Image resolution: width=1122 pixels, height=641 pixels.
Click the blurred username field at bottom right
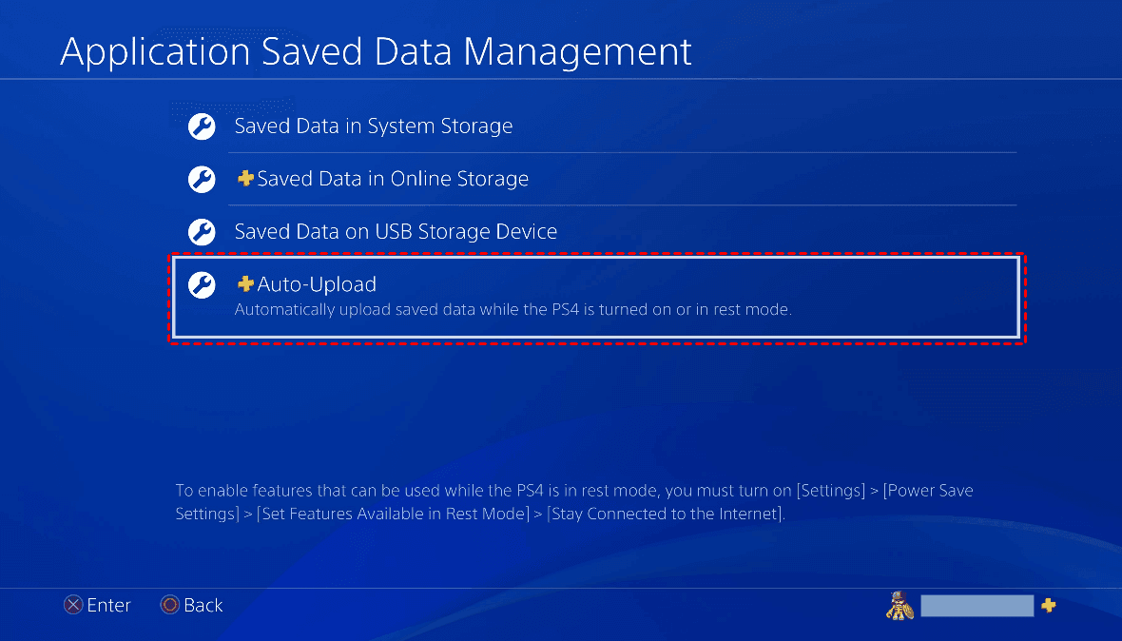(x=977, y=606)
